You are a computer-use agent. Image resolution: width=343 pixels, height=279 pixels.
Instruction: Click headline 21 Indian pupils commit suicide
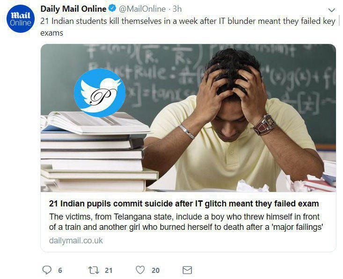[x=184, y=204]
